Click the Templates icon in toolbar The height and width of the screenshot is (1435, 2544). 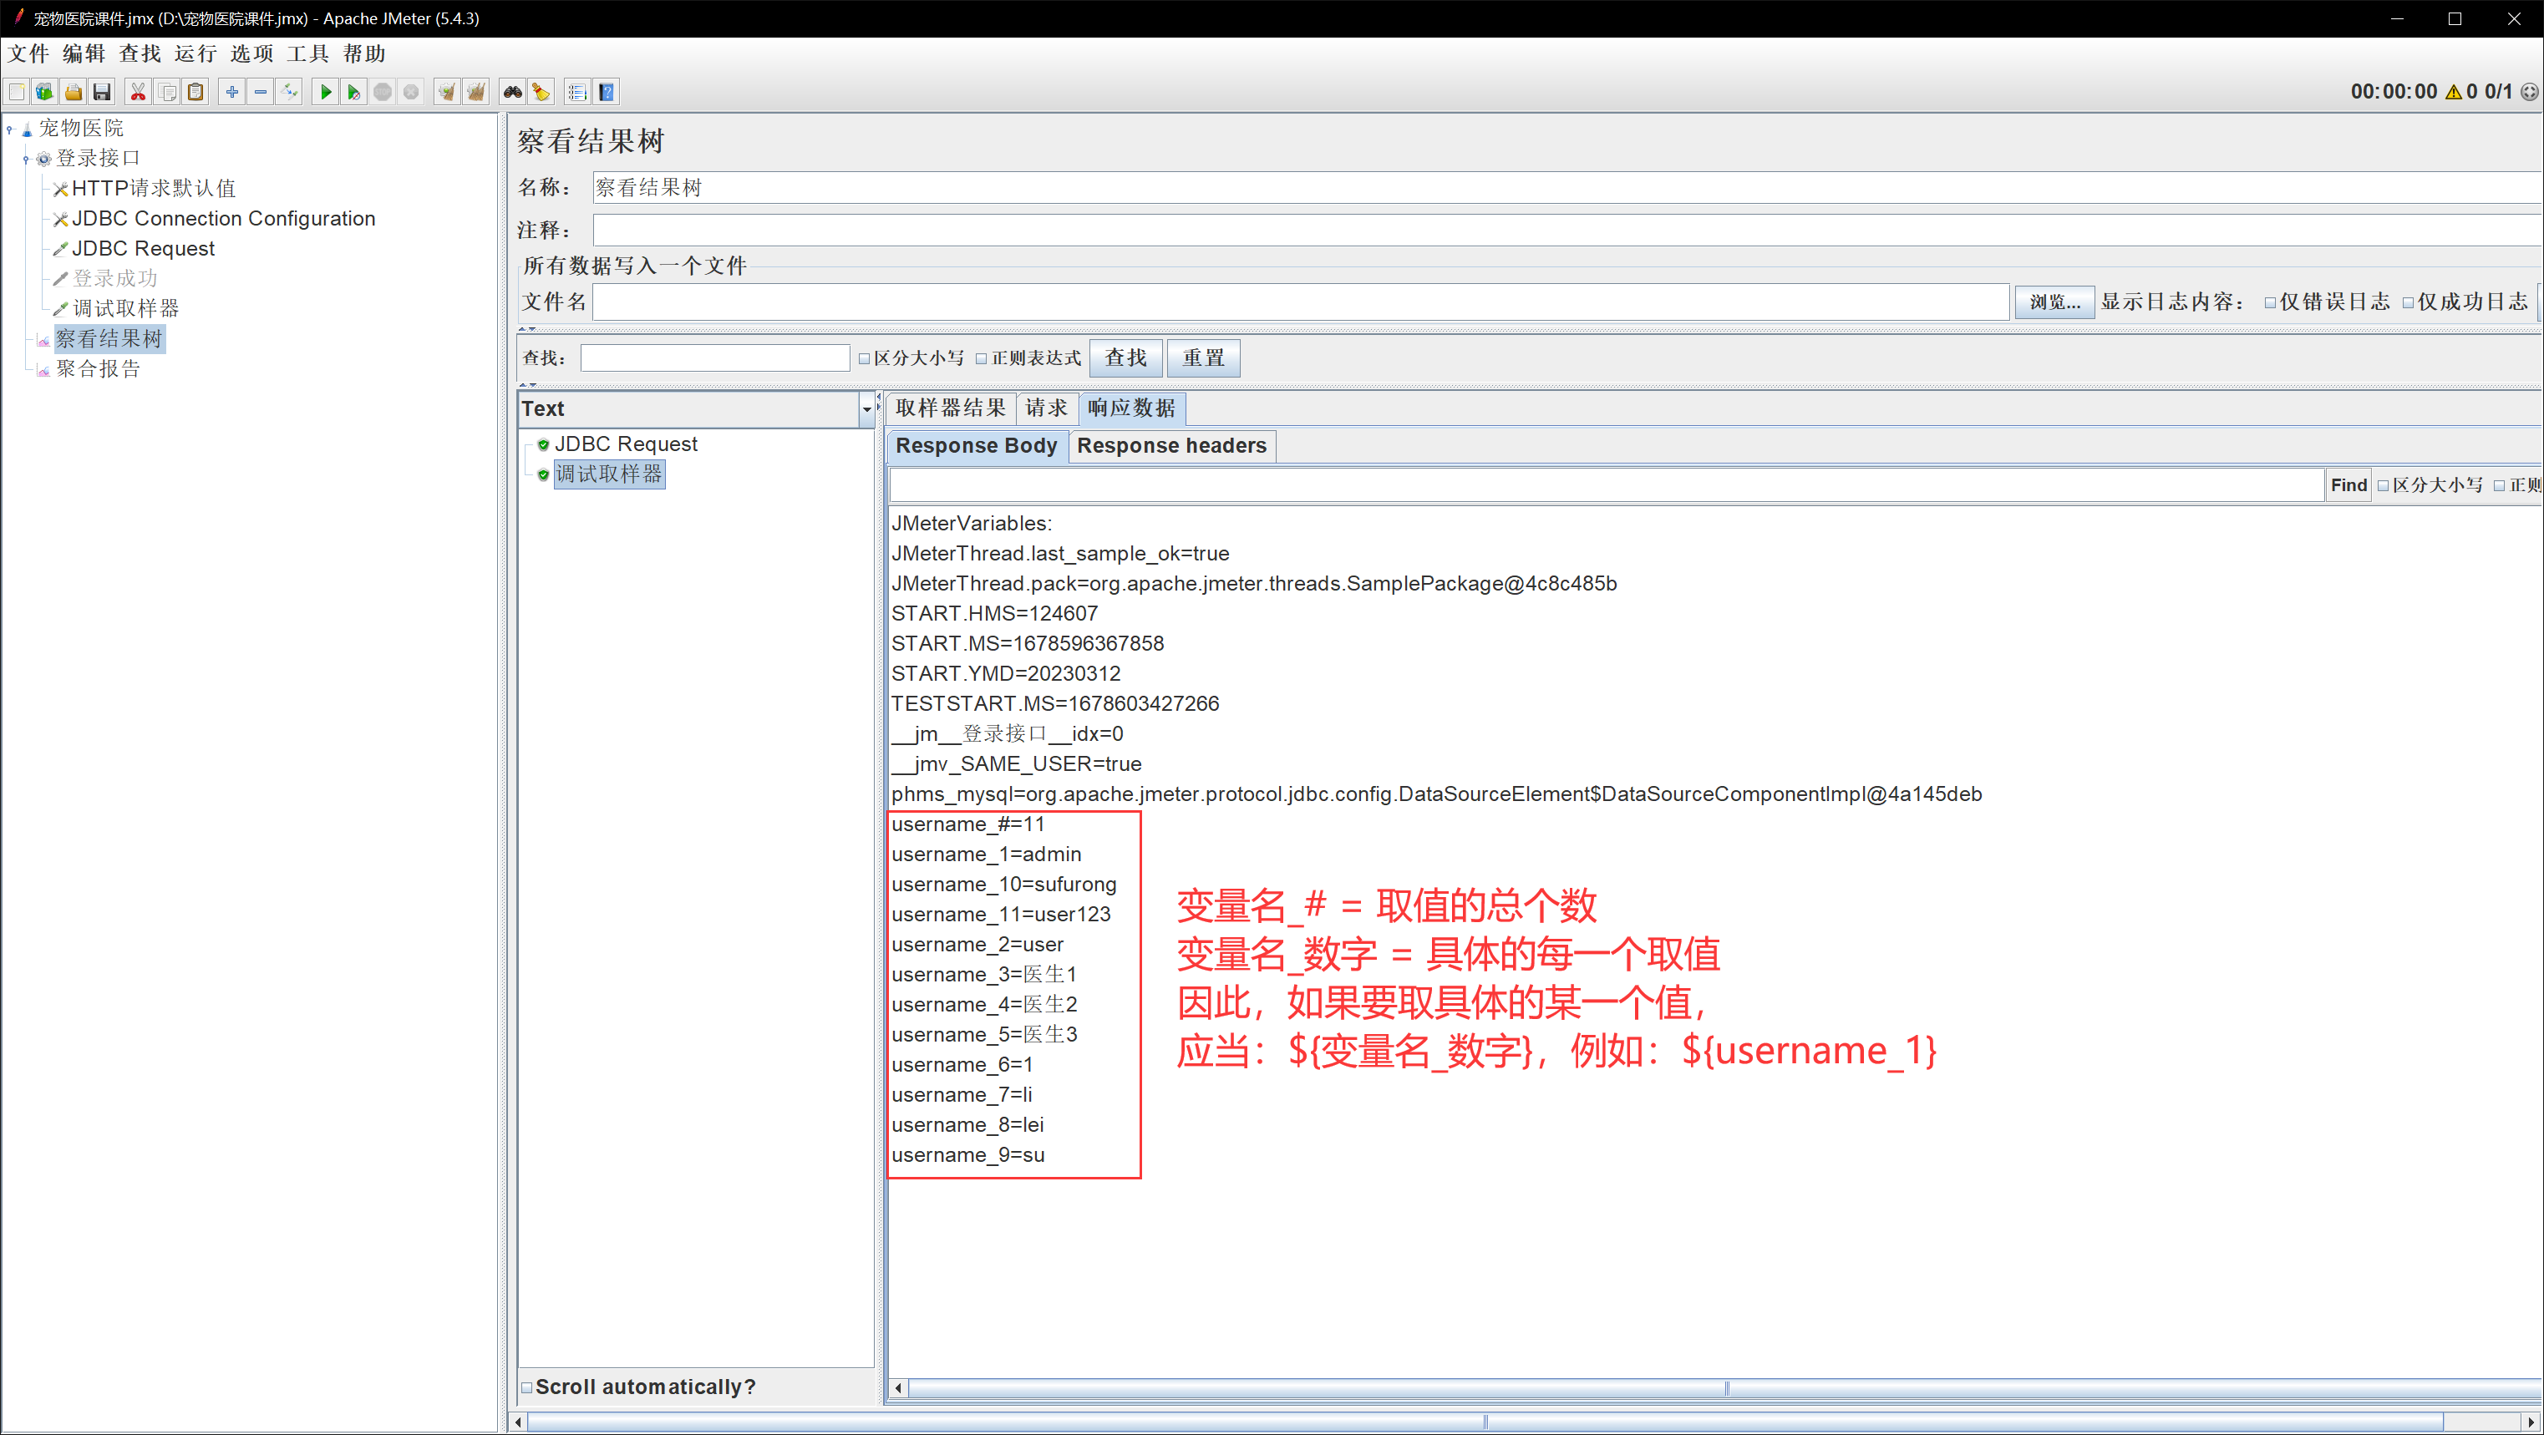coord(44,92)
